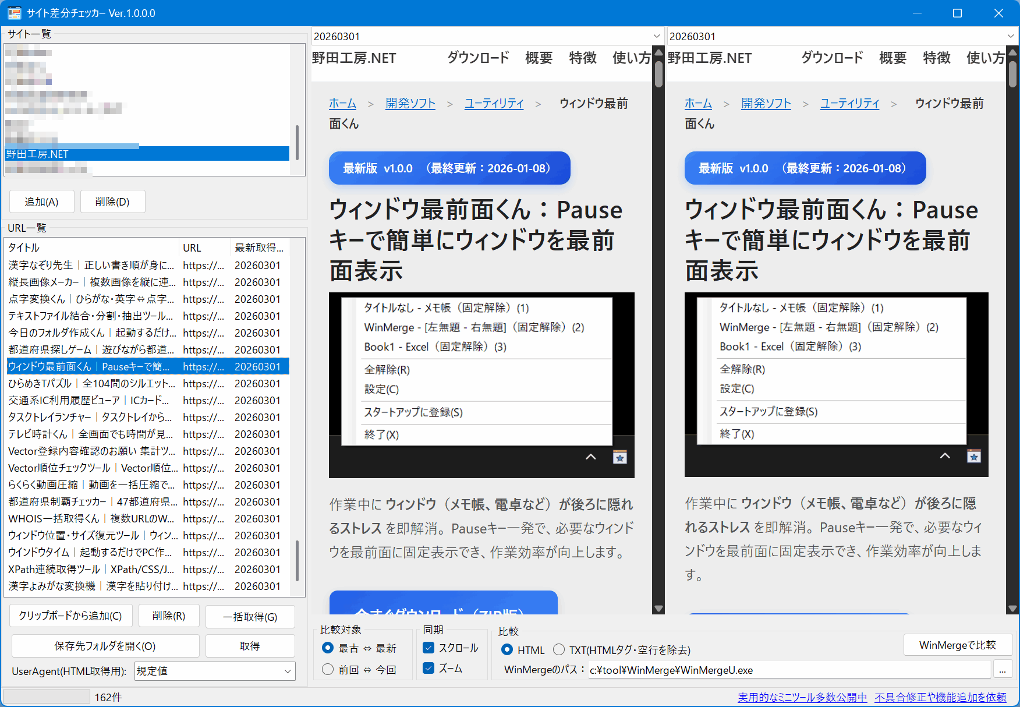This screenshot has width=1020, height=707.
Task: Switch comparison mode to TXT(HTMLタグ・空行を除去)
Action: pyautogui.click(x=558, y=649)
